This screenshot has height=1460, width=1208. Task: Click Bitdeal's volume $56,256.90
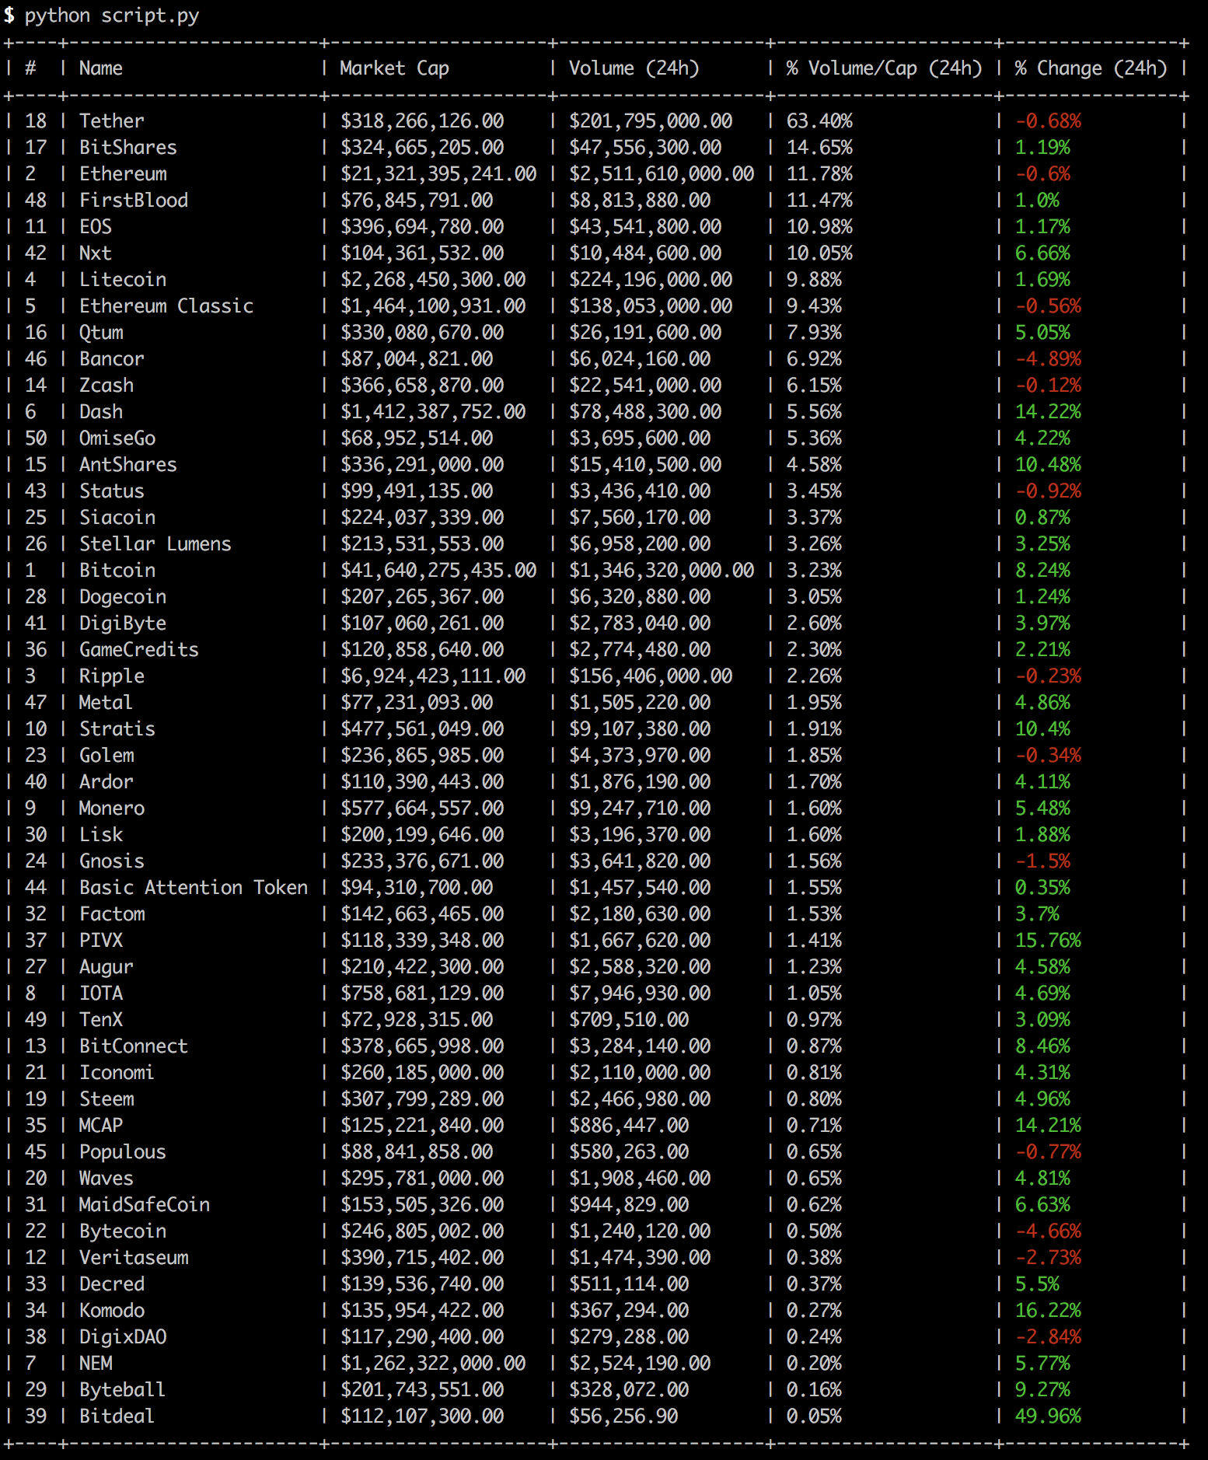pyautogui.click(x=623, y=1416)
